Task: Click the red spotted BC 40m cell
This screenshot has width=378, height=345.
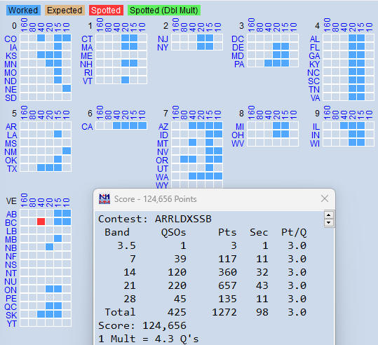Action: point(41,222)
